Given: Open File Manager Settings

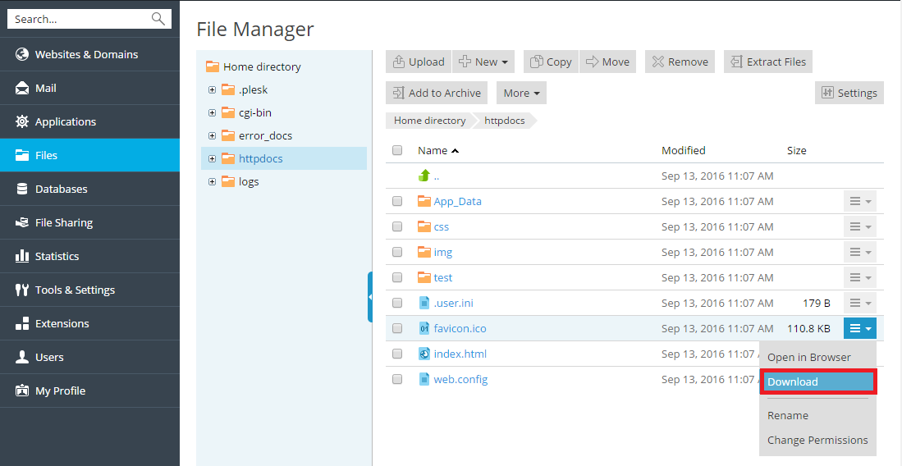Looking at the screenshot, I should coord(849,93).
